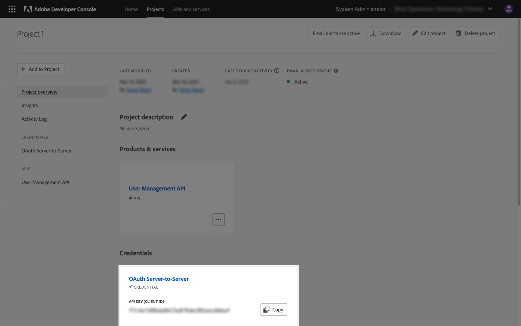Click the page vertical scrollbar
The height and width of the screenshot is (326, 521).
click(519, 112)
